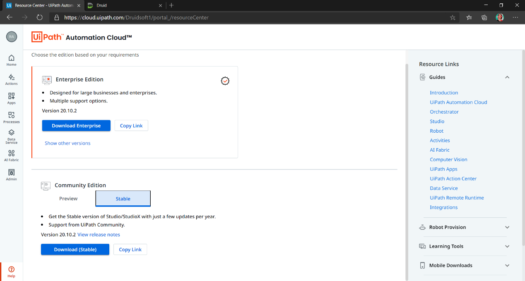Open UiPath Automation Cloud guide link
The width and height of the screenshot is (525, 281).
pyautogui.click(x=458, y=102)
